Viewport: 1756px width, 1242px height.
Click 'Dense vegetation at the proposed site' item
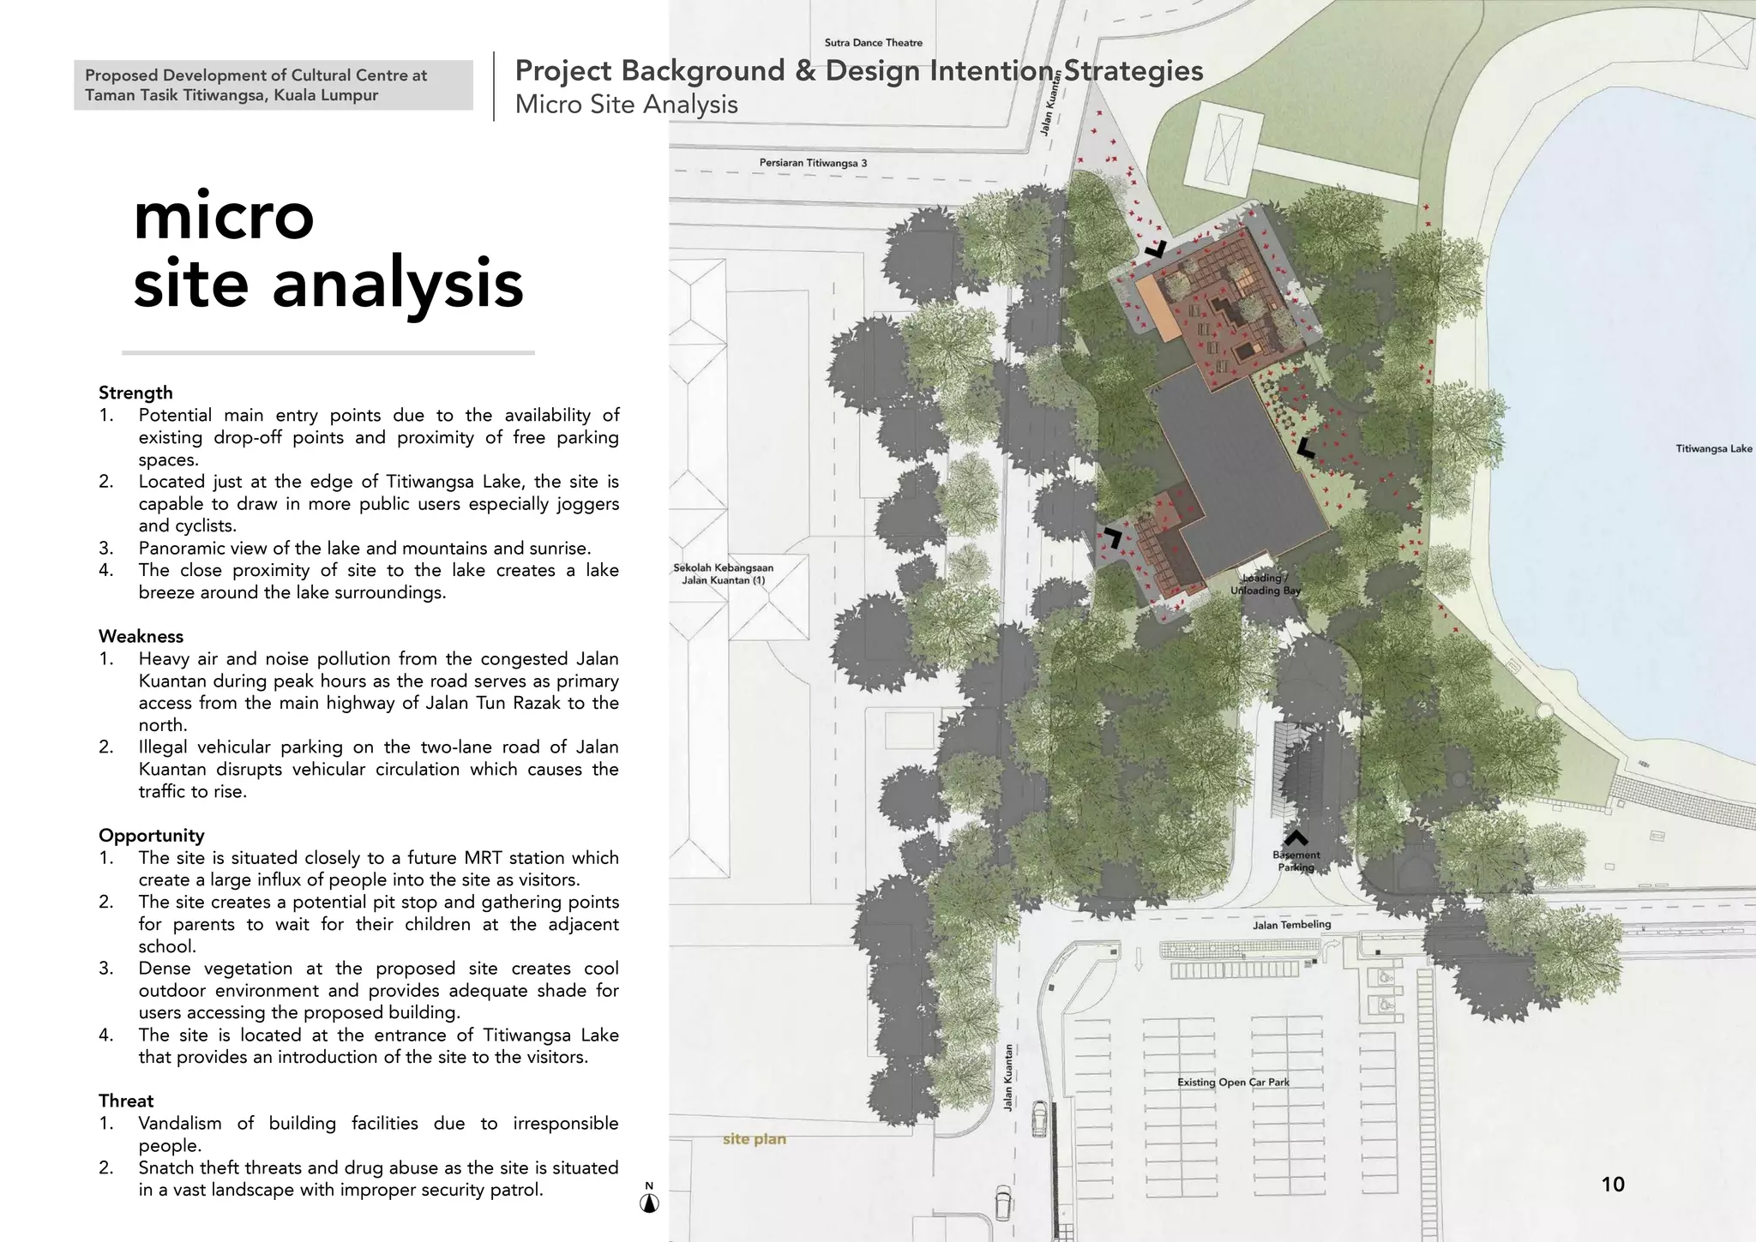click(x=358, y=990)
